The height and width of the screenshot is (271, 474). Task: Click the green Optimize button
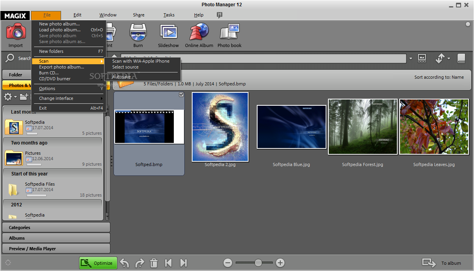(98, 263)
